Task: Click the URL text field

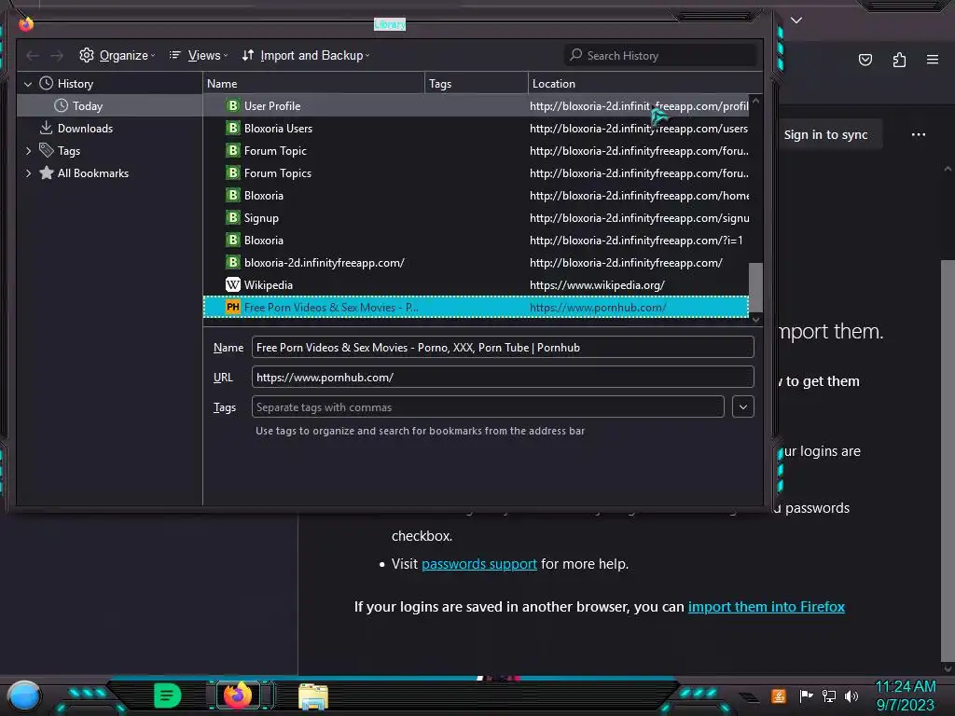Action: coord(503,377)
